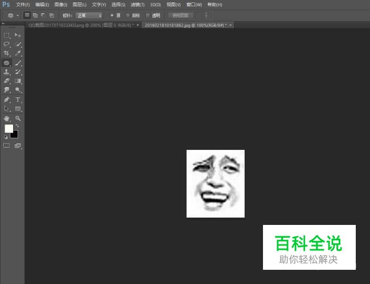Select the Rectangle shape tool
The width and height of the screenshot is (370, 284).
[18, 108]
